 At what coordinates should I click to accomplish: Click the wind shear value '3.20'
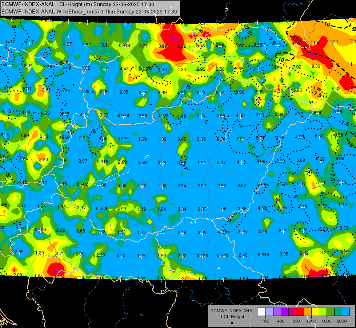pos(283,231)
